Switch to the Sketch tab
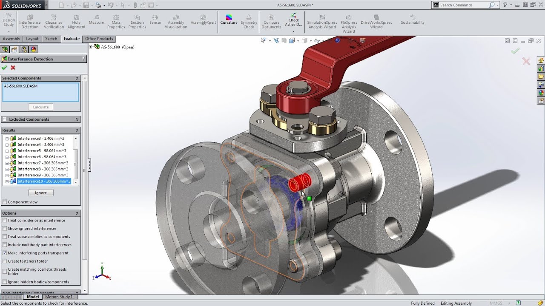This screenshot has width=545, height=306. pyautogui.click(x=51, y=39)
